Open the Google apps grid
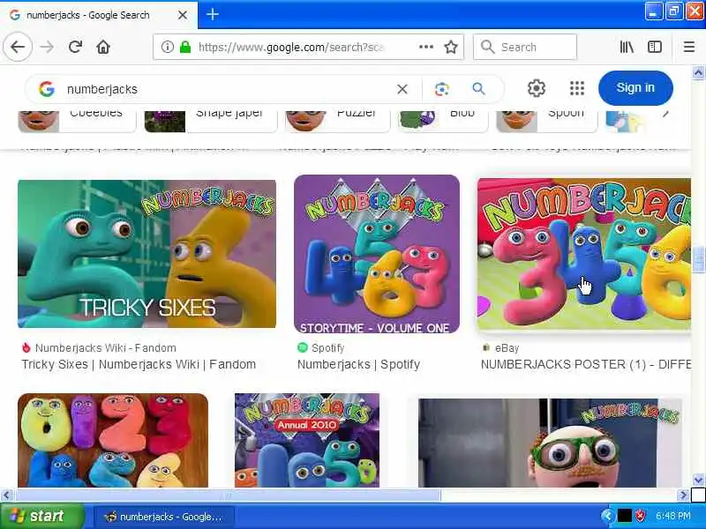 coord(577,88)
